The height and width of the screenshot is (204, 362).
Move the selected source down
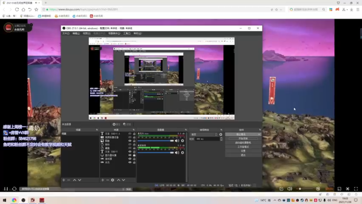(124, 180)
